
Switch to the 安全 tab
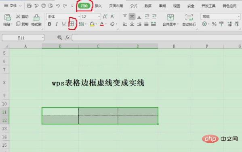[x=191, y=6]
